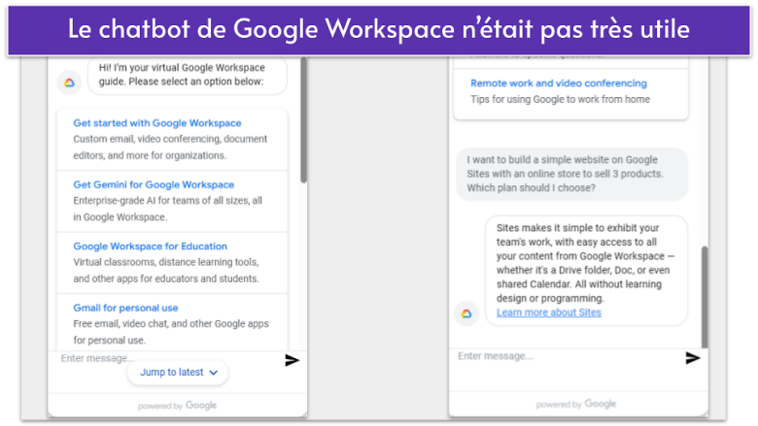This screenshot has height=426, width=758.
Task: Click the send arrow in the right chat
Action: pos(693,358)
